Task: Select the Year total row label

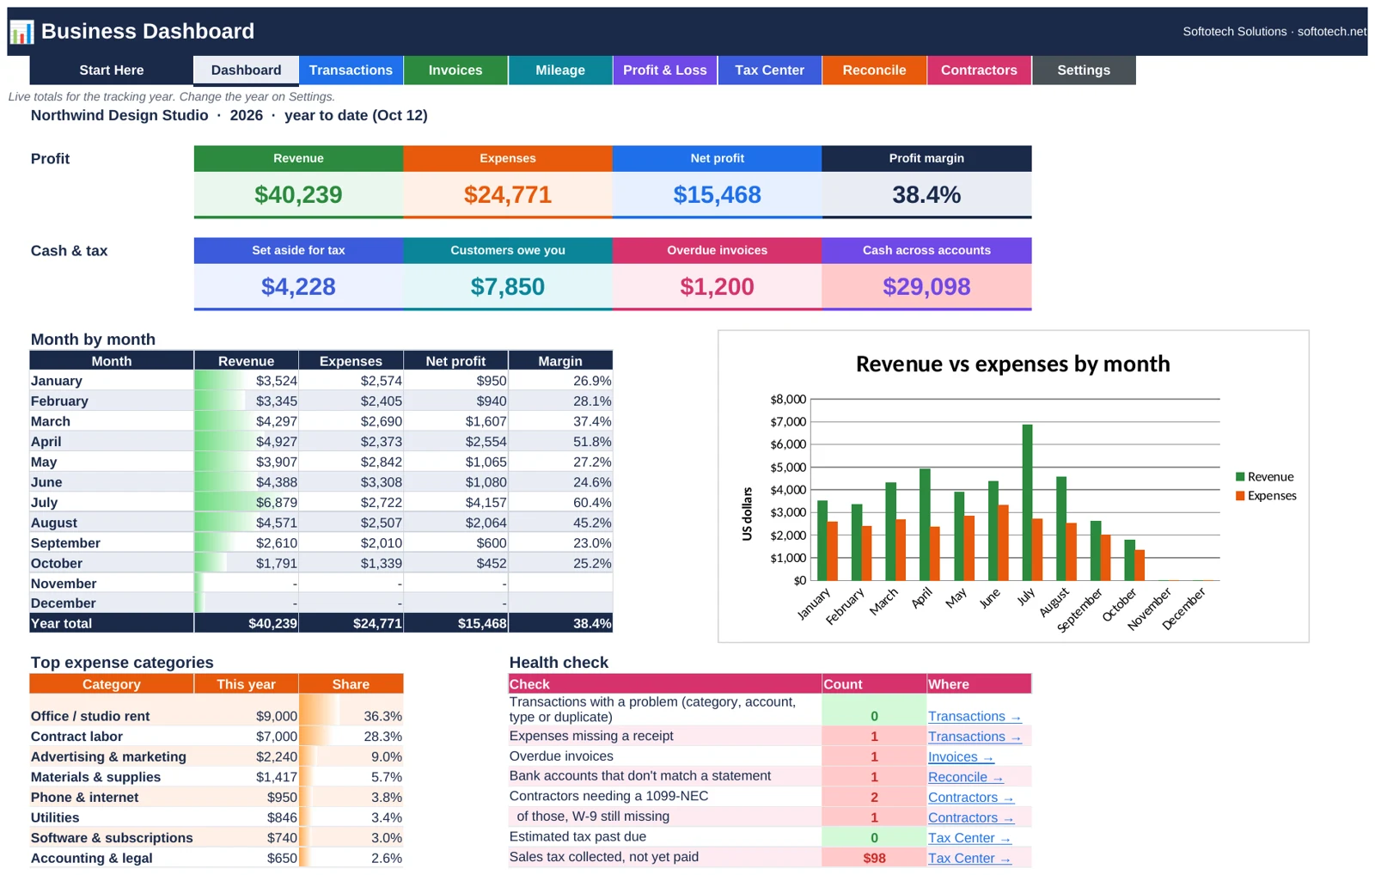Action: [x=112, y=624]
